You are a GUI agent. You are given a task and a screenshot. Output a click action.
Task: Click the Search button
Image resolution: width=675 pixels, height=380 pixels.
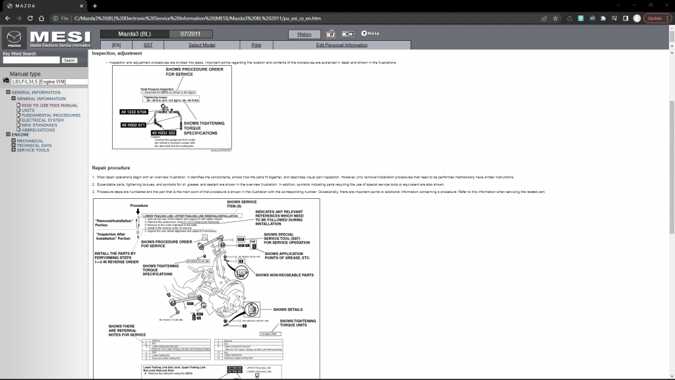[69, 60]
